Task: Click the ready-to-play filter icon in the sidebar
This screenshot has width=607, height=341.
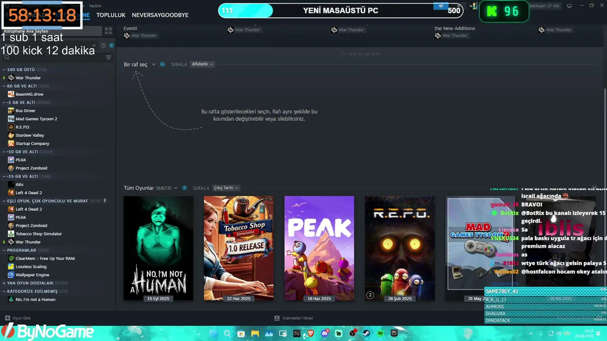Action: (x=111, y=45)
